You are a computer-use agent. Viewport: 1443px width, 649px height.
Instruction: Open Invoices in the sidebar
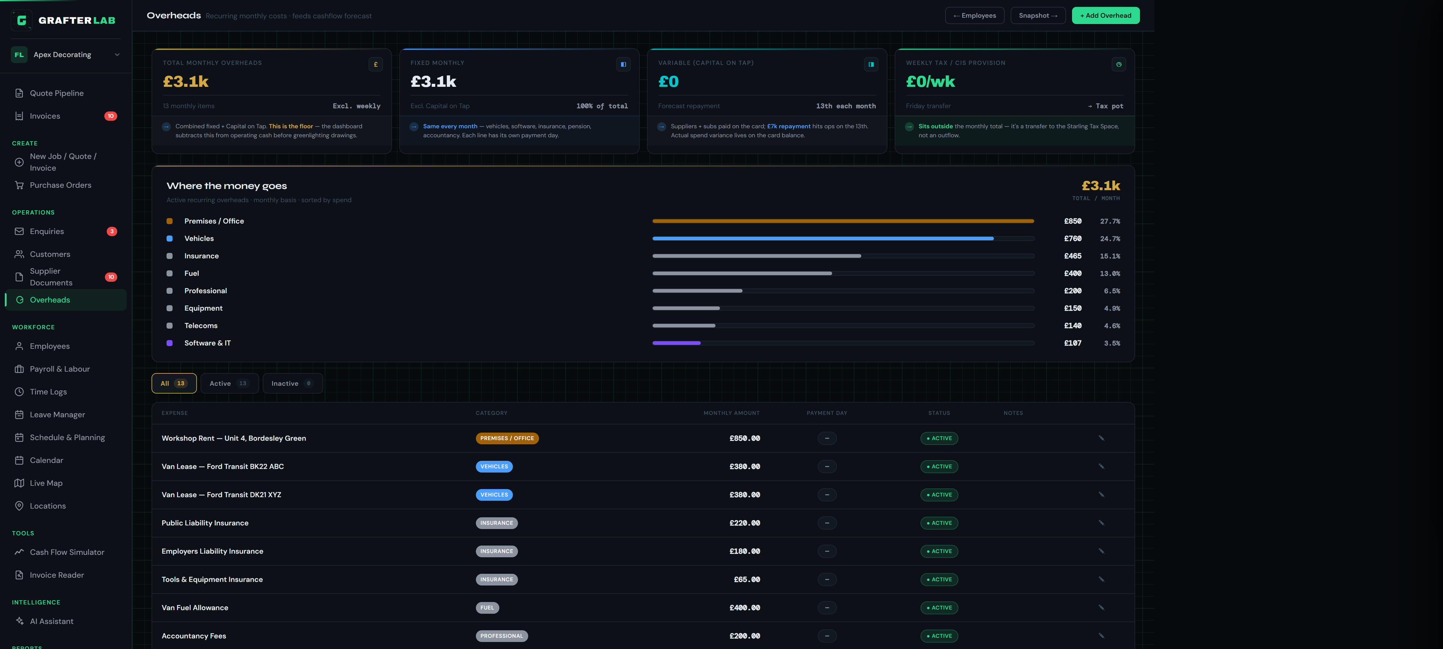(66, 116)
